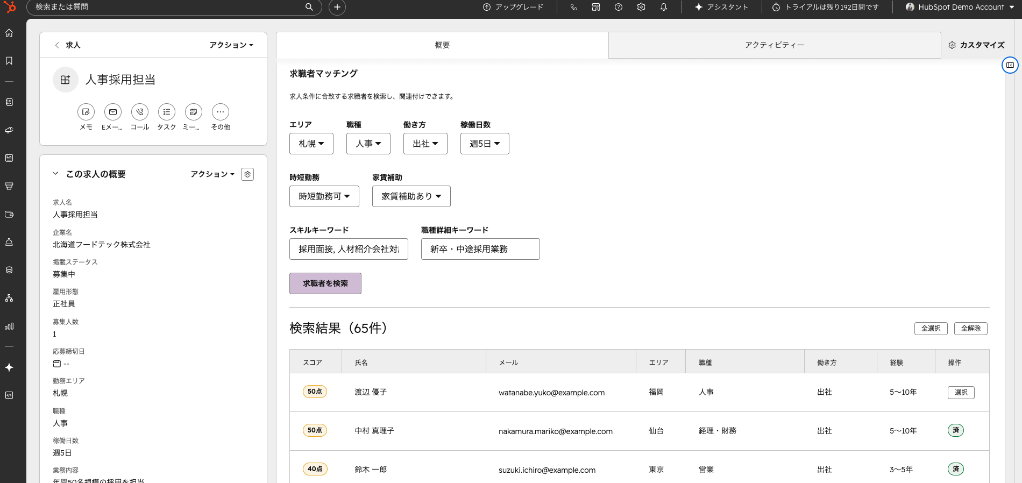
Task: Open the 稼働日数 dropdown showing 週5日
Action: pyautogui.click(x=485, y=144)
